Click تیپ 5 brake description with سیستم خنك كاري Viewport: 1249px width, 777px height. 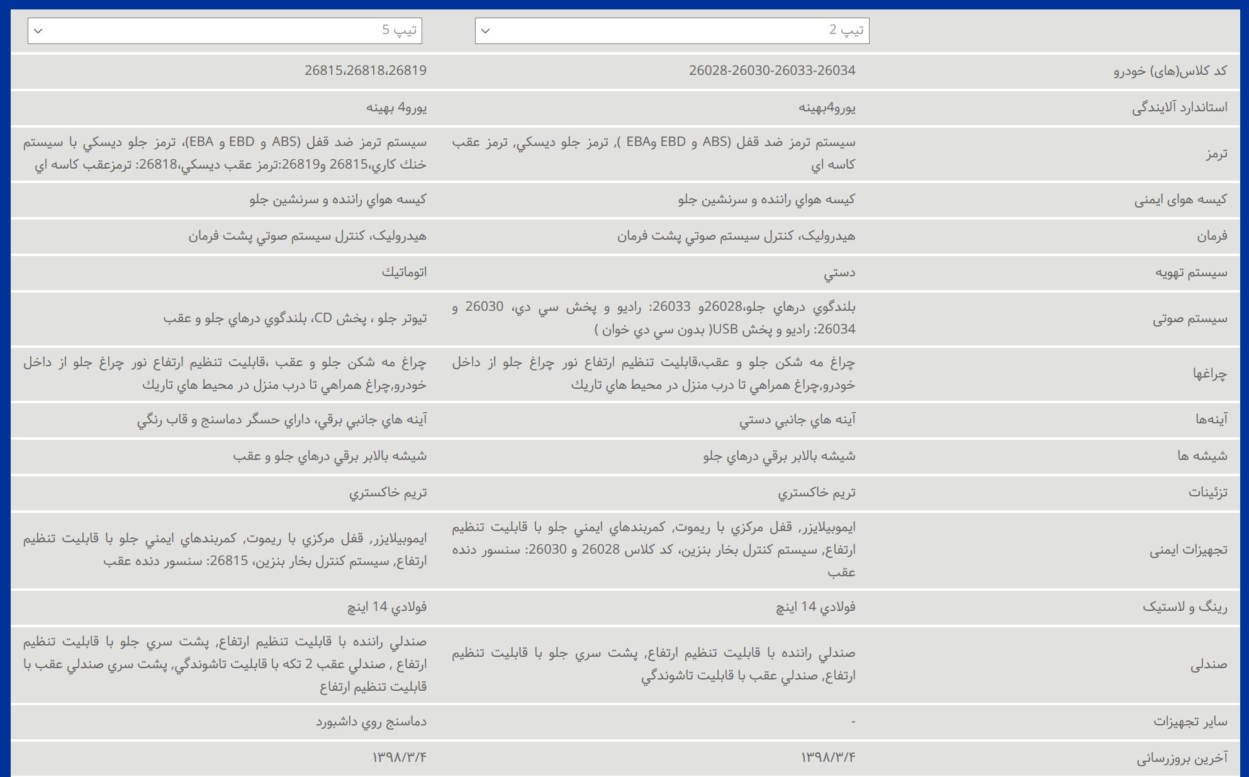coord(225,154)
